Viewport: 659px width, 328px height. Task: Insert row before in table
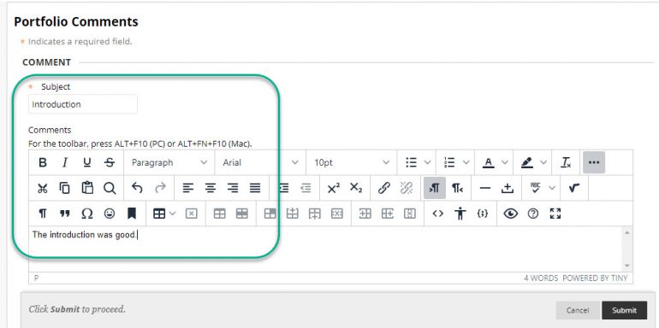click(x=292, y=214)
